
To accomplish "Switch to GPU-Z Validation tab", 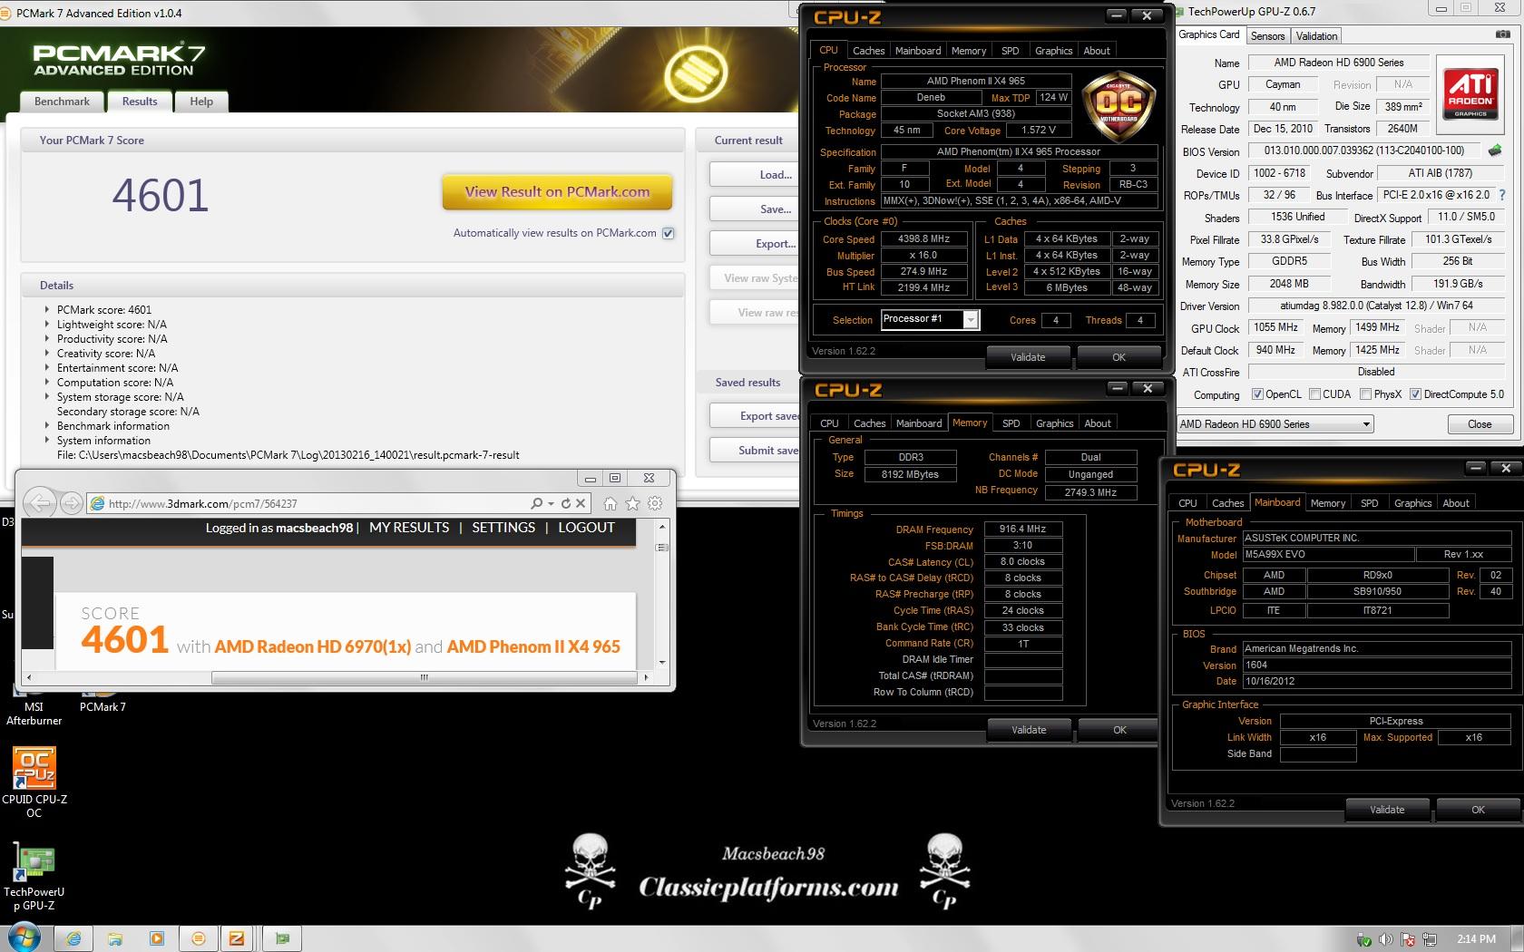I will tap(1316, 36).
